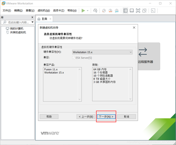Click the Send Ctrl+Alt+Del toolbar icon
The width and height of the screenshot is (176, 145).
pyautogui.click(x=95, y=11)
